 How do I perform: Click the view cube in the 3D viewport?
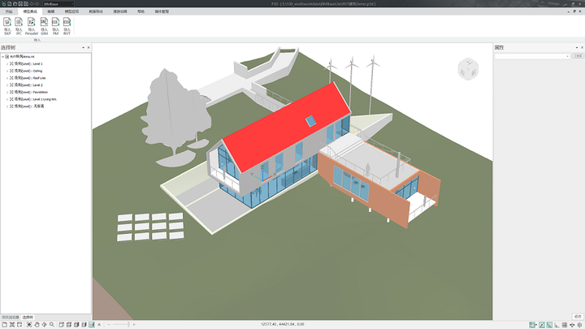point(468,69)
